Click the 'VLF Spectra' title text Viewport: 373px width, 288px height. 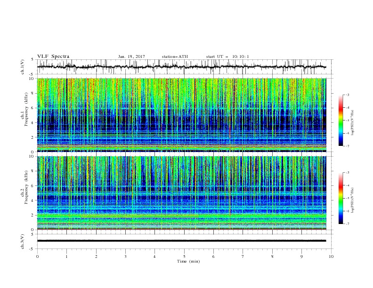(53, 56)
